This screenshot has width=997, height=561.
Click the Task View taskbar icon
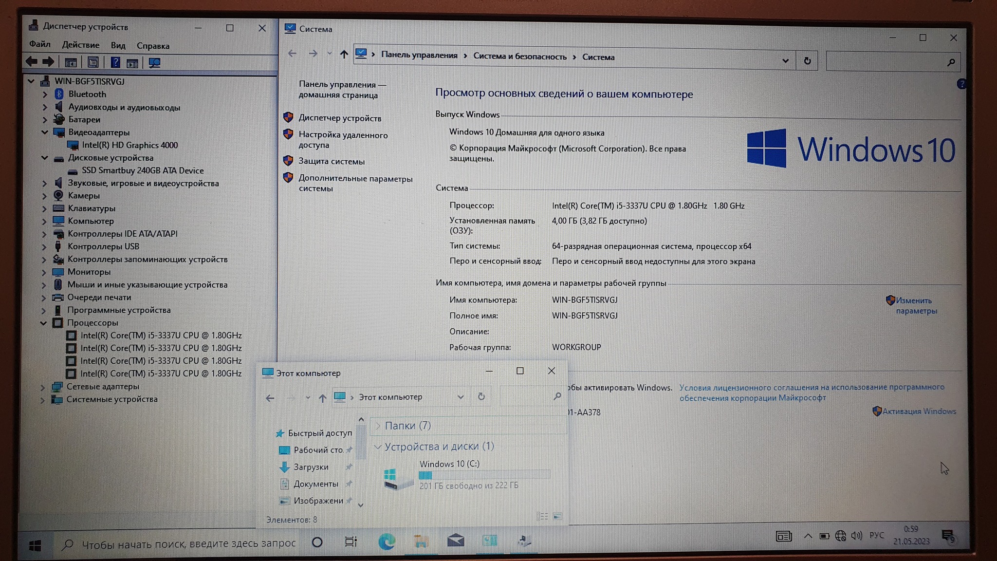pyautogui.click(x=351, y=542)
